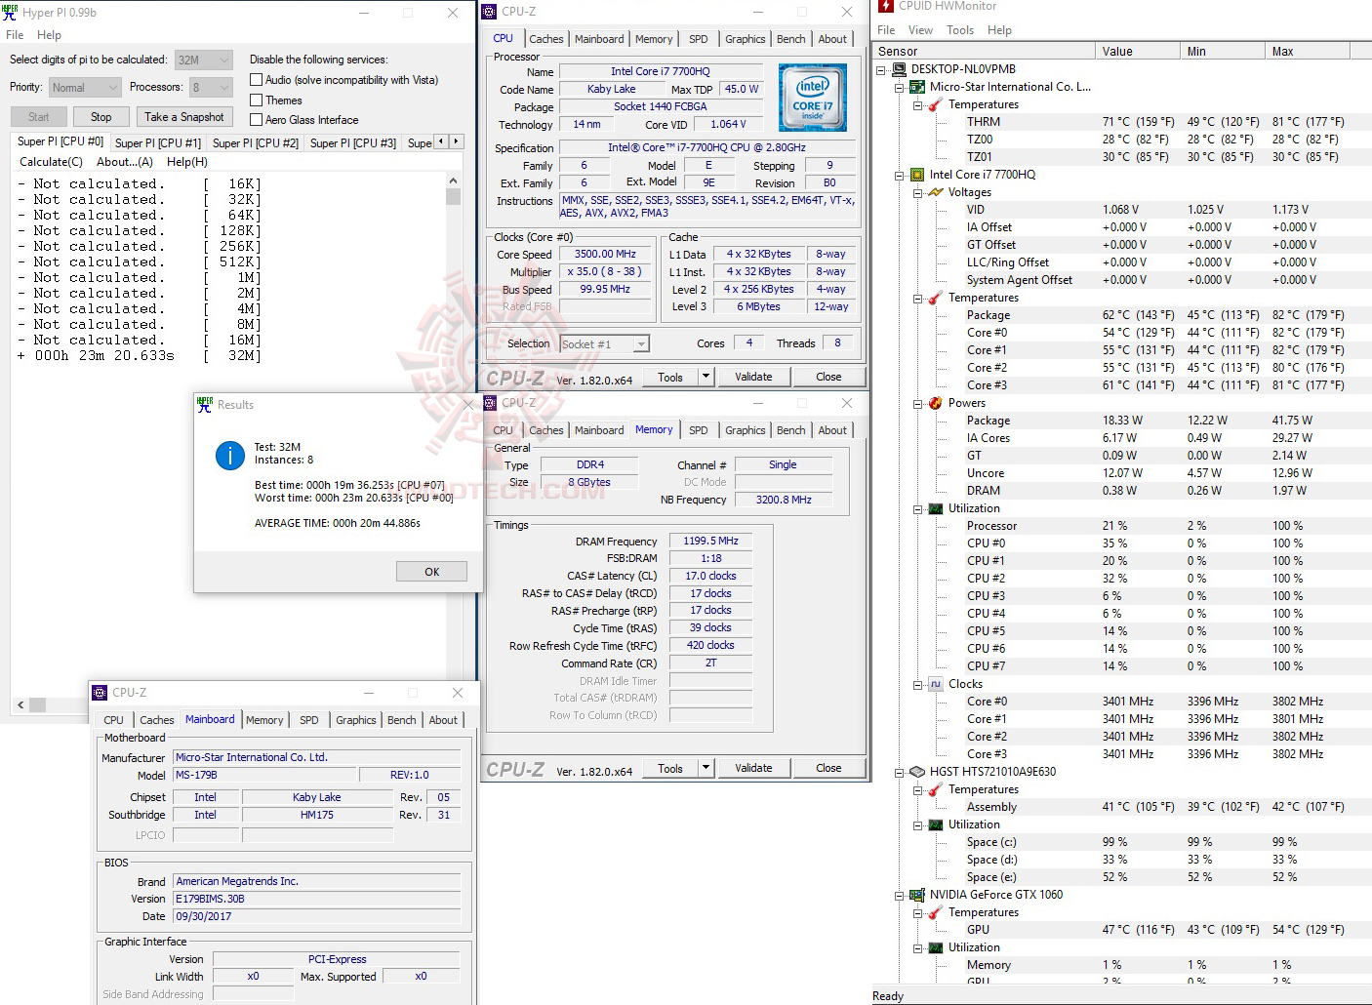Click the voltage icon under Intel Core i7 7700HQ

[934, 192]
